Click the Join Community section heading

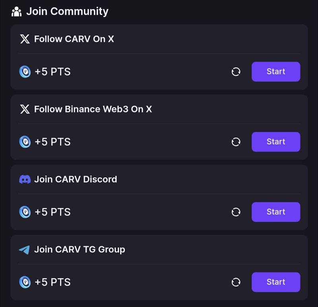tap(67, 12)
